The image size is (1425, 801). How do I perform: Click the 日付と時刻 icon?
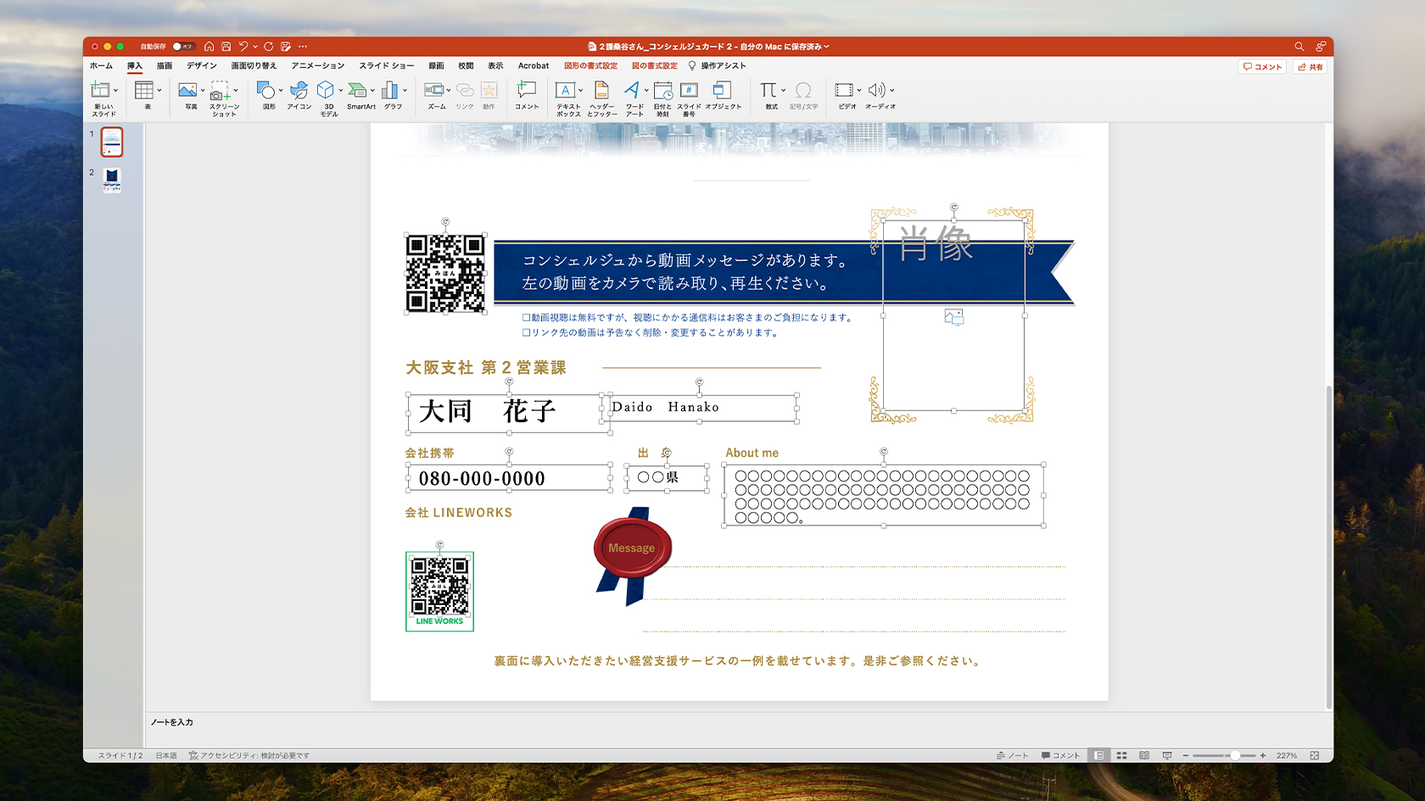coord(662,91)
